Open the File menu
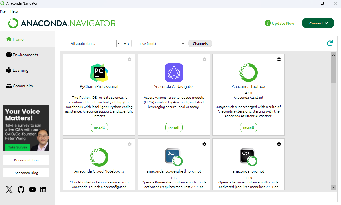The width and height of the screenshot is (341, 205). 3,11
